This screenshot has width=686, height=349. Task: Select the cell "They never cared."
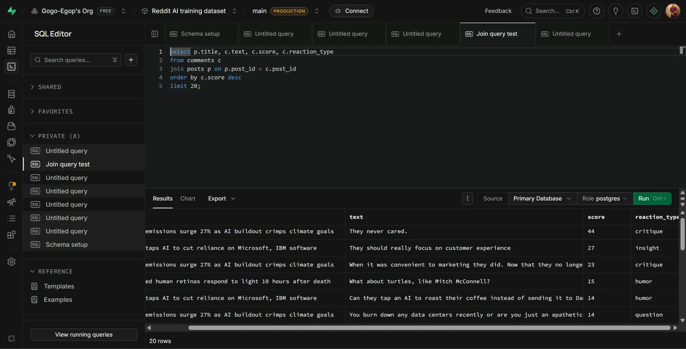pos(464,231)
